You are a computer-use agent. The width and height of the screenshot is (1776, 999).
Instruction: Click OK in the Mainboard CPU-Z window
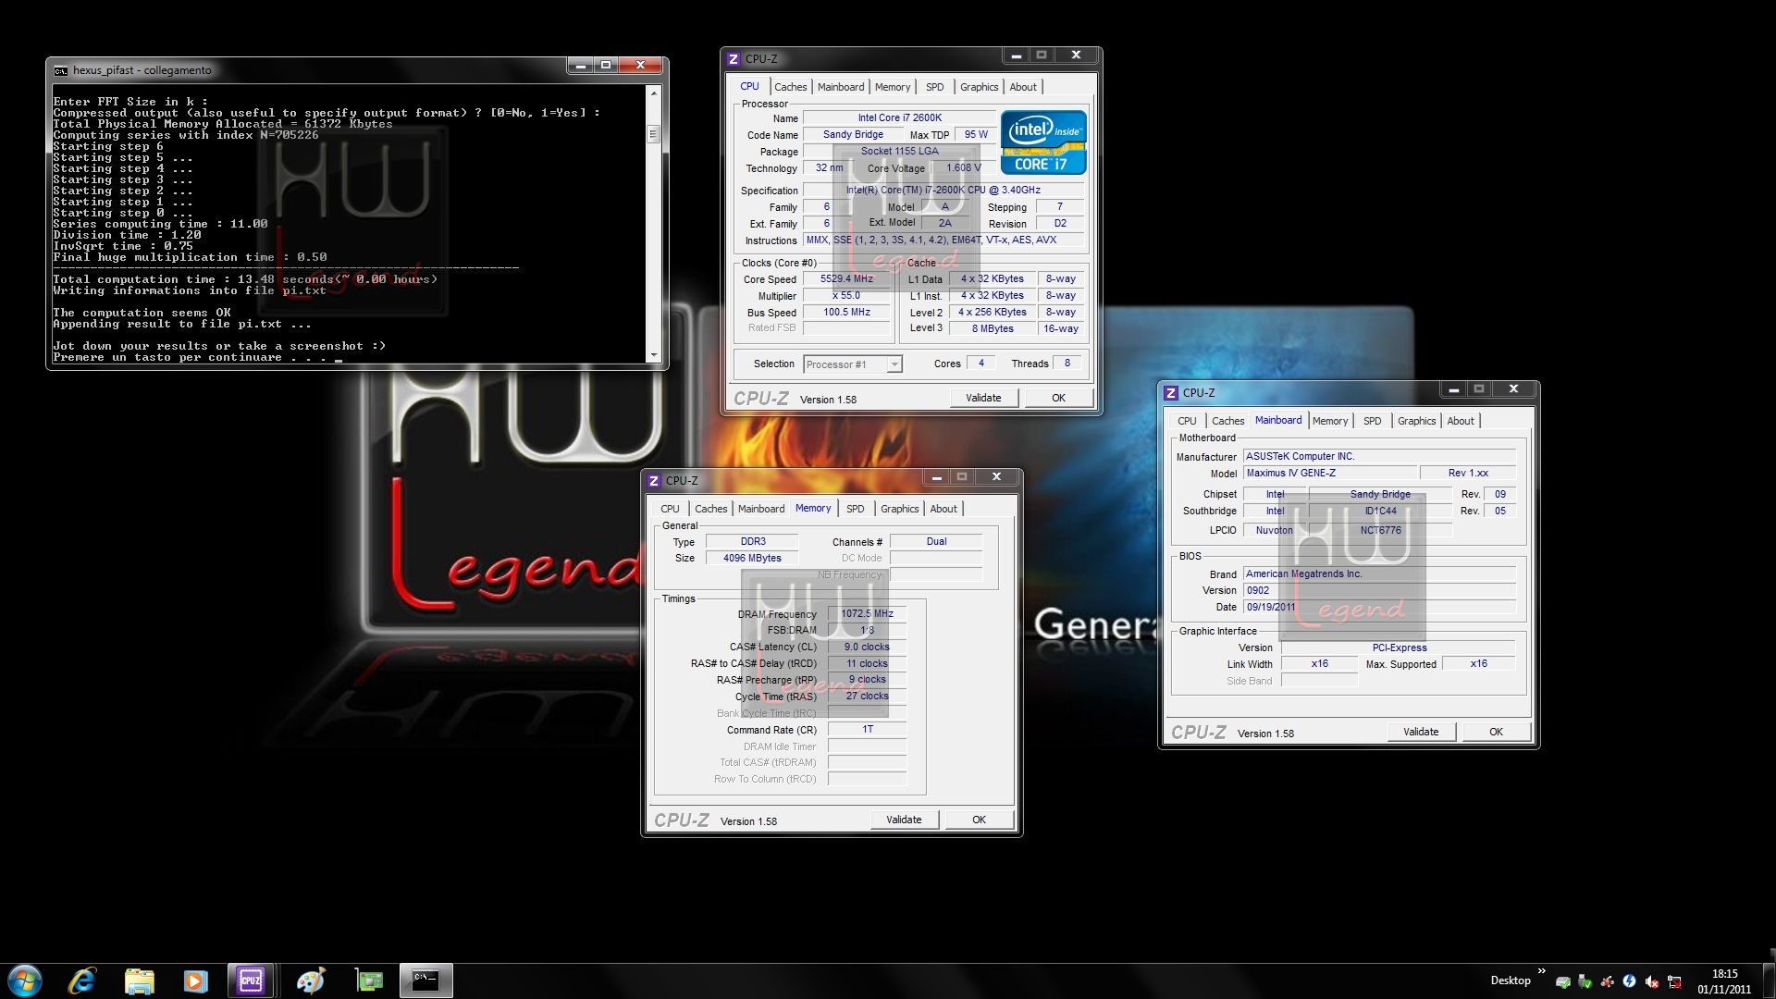tap(1496, 732)
